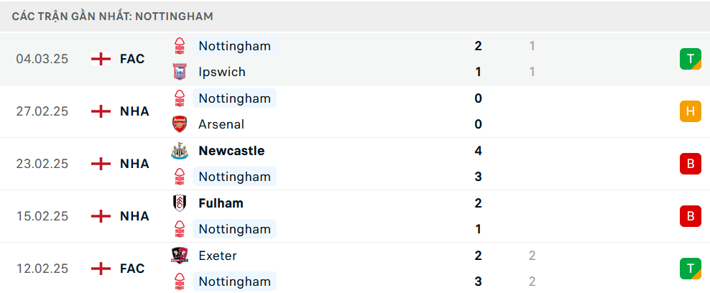Click the Arsenal club crest icon
The image size is (710, 293).
(179, 124)
